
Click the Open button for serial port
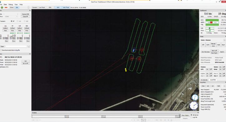click(2, 47)
